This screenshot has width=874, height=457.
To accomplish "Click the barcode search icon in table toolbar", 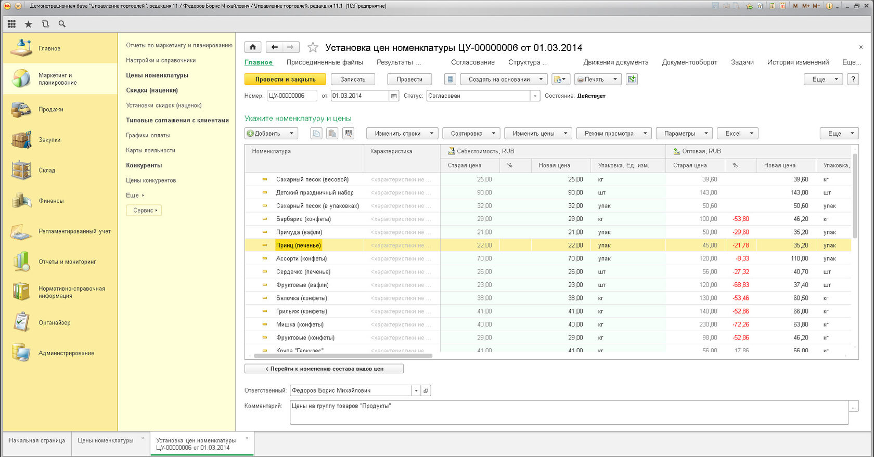I will point(348,134).
